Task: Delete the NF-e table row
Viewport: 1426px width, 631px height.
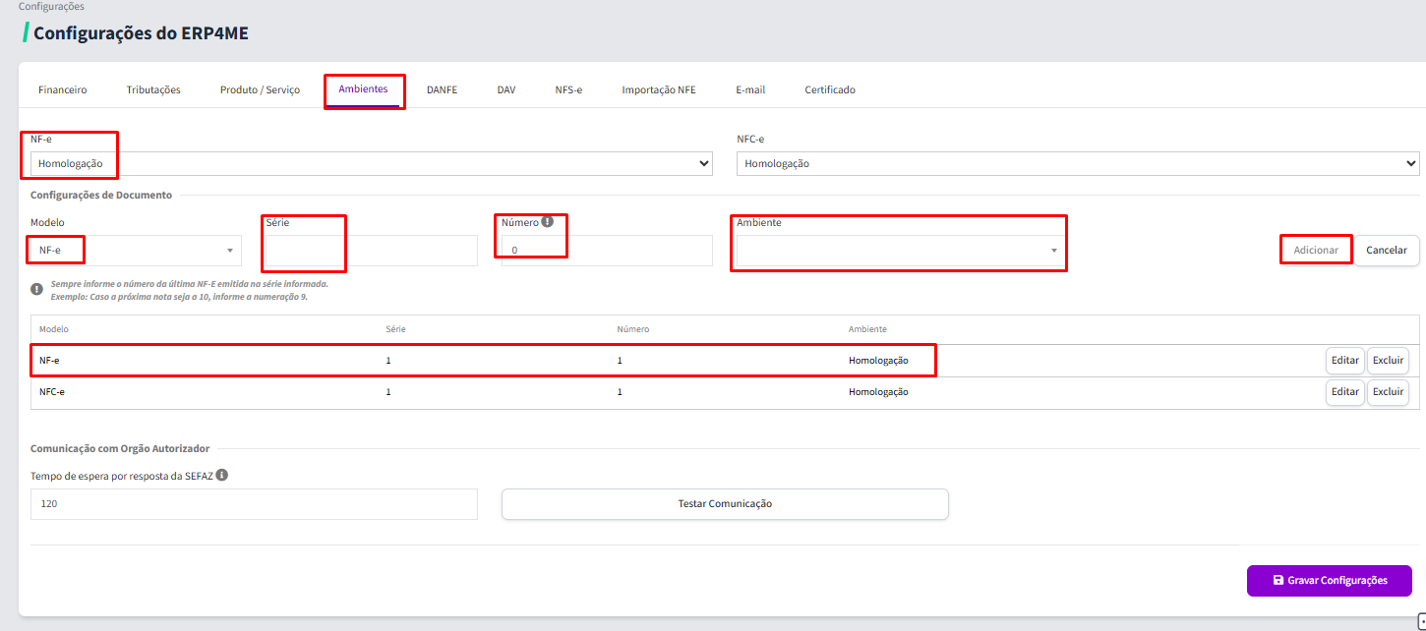Action: pyautogui.click(x=1388, y=361)
